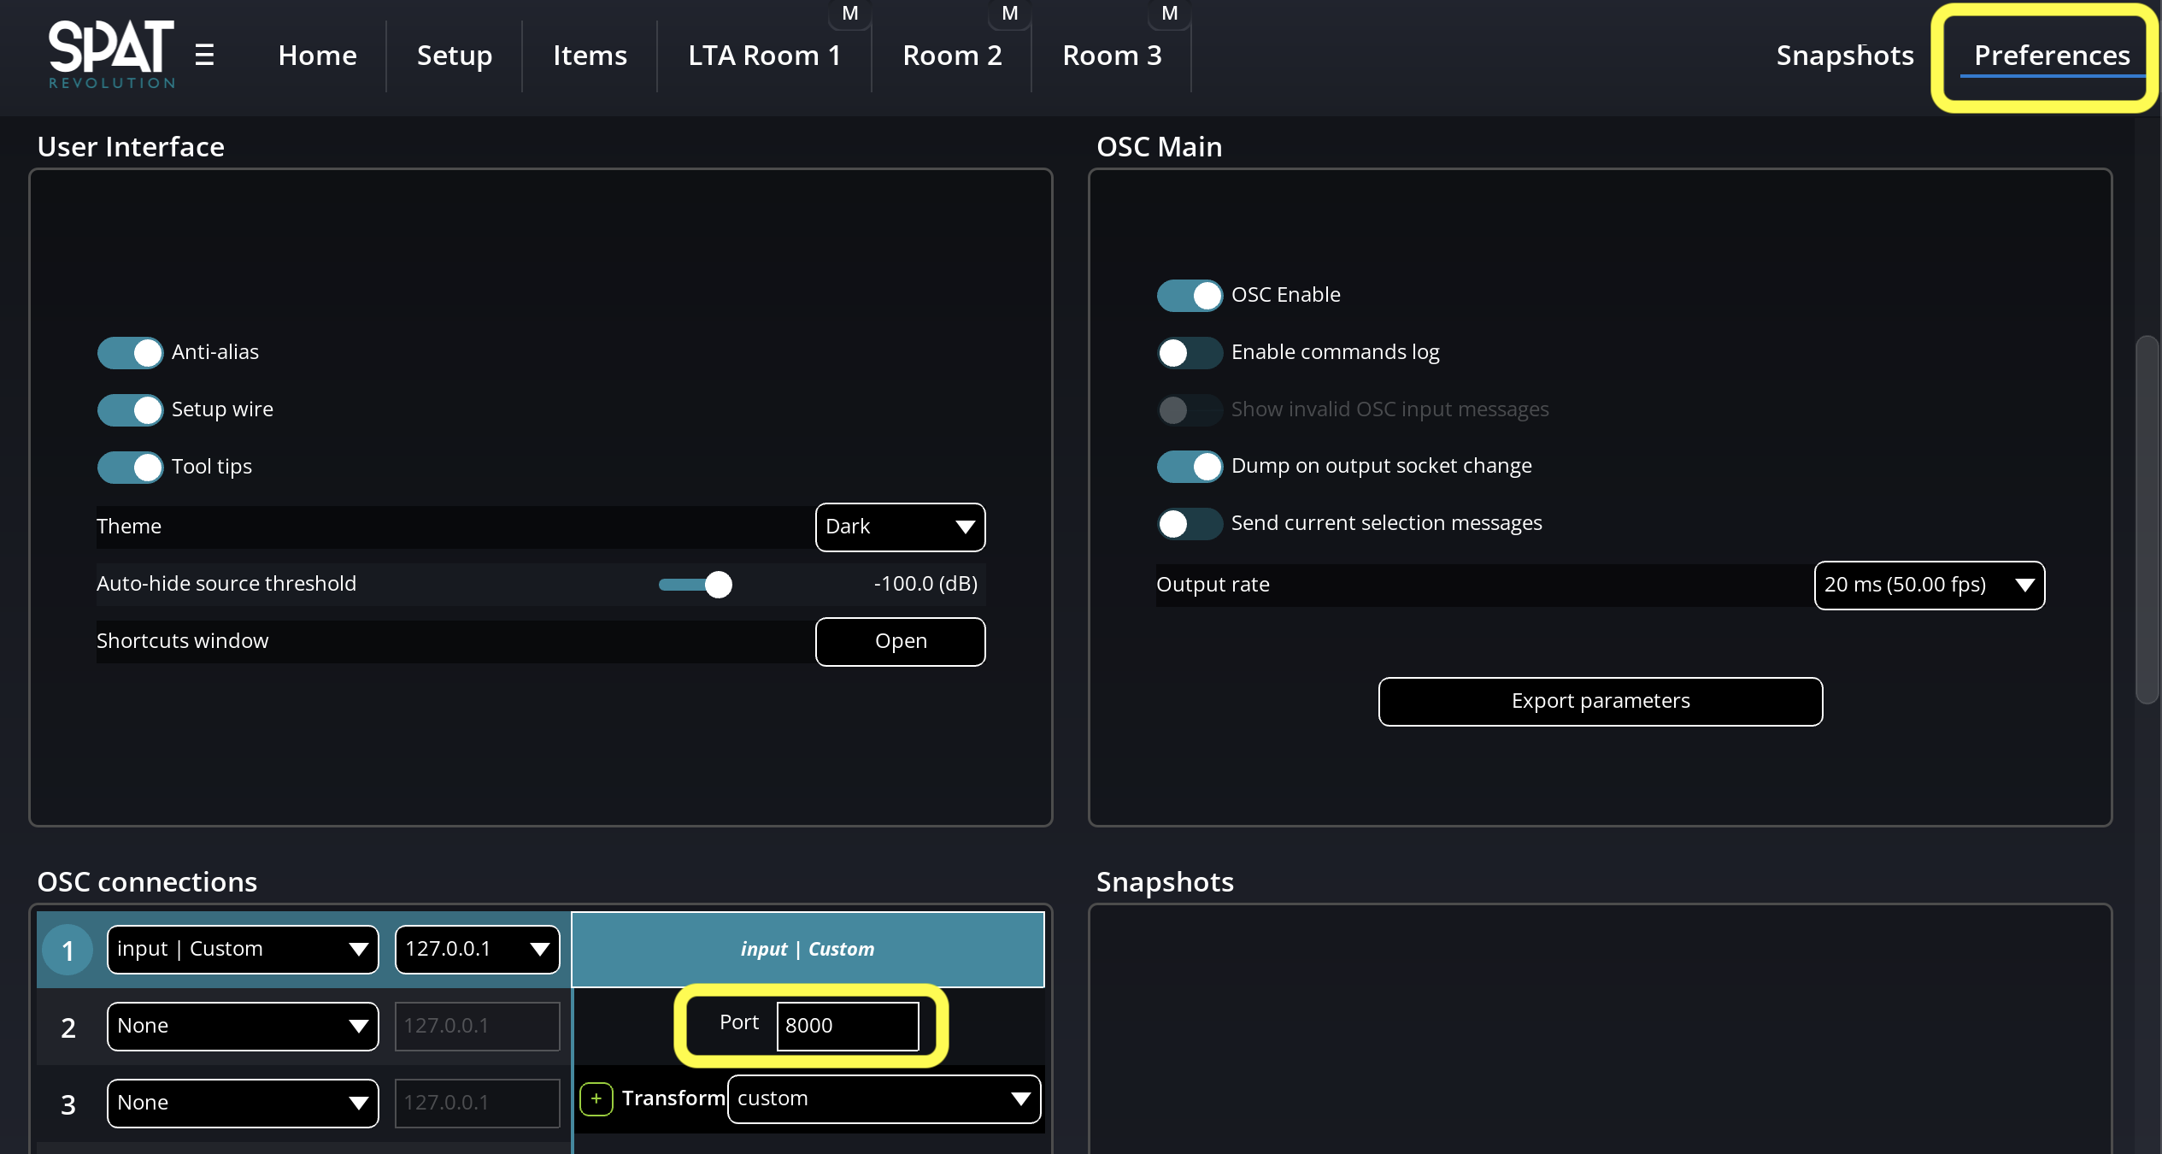This screenshot has width=2162, height=1154.
Task: Disable the Tool tips switch
Action: click(x=130, y=467)
